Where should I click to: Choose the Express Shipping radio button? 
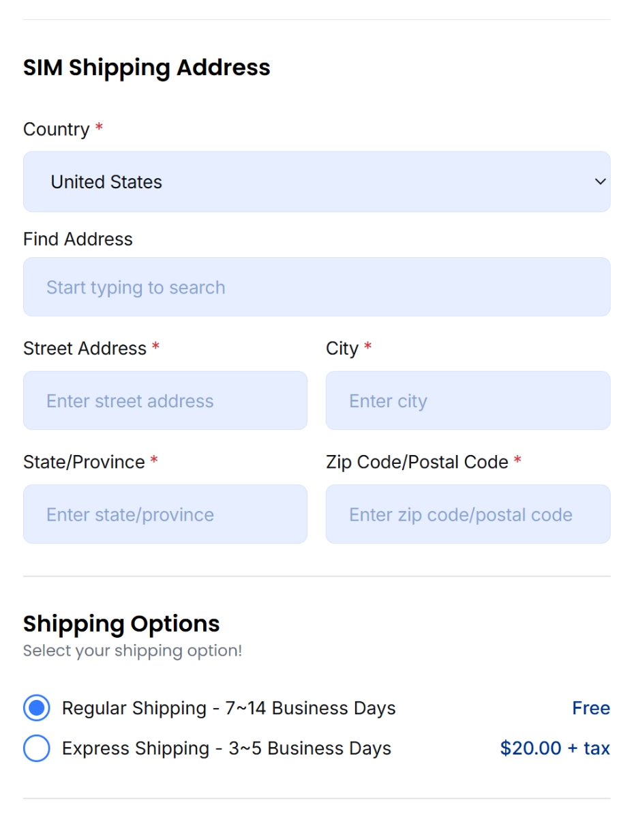pos(37,748)
